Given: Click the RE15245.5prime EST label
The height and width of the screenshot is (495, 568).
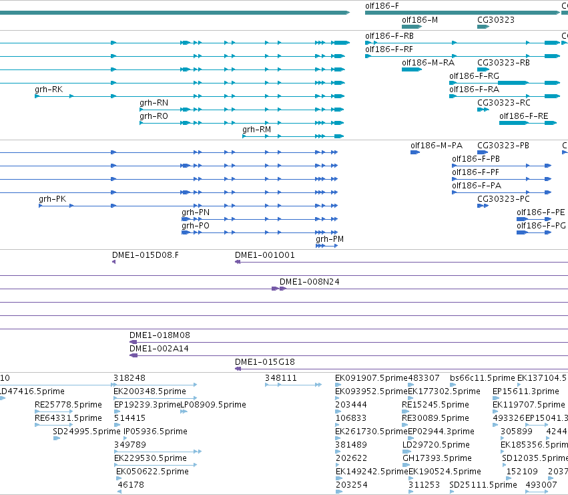Looking at the screenshot, I should [x=435, y=405].
